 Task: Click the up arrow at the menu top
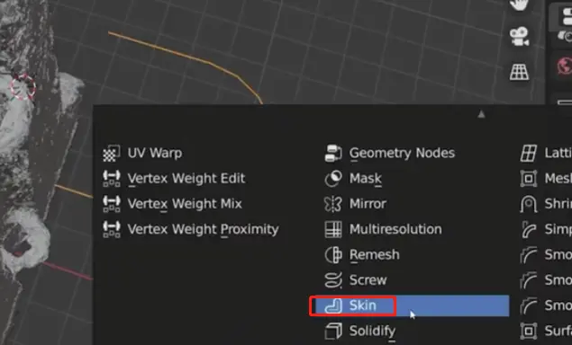(482, 114)
